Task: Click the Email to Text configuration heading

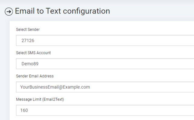Action: (62, 11)
